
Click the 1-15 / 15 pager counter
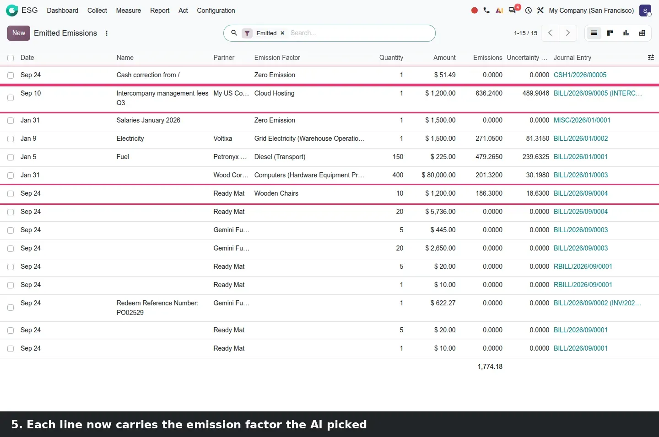(x=525, y=33)
